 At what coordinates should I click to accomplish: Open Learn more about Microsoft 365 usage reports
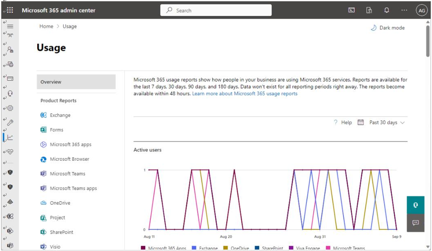click(x=244, y=94)
